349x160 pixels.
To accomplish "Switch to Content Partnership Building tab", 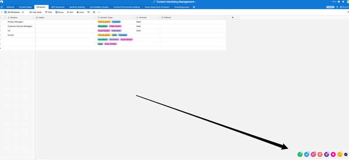I will pos(127,7).
